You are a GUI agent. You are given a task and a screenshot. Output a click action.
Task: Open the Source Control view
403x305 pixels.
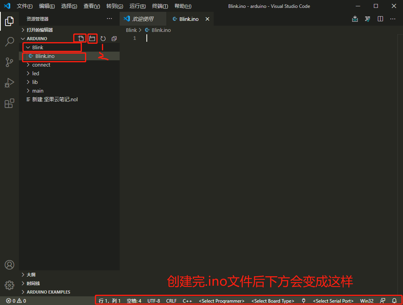9,62
